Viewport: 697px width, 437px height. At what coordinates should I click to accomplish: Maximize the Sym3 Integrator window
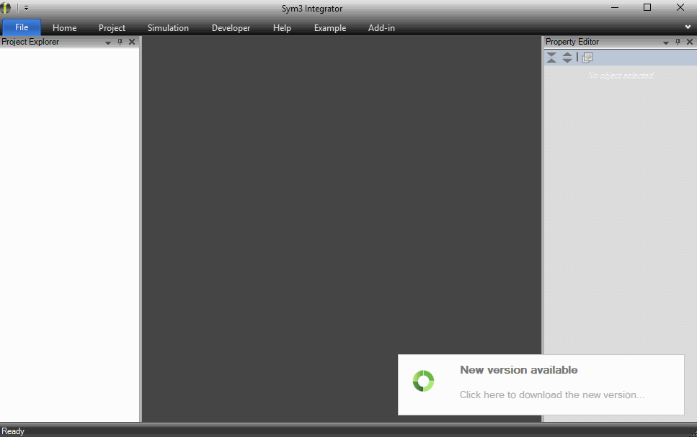(x=647, y=7)
